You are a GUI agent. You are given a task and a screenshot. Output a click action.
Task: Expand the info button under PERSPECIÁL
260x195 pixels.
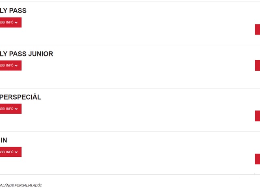click(x=11, y=108)
